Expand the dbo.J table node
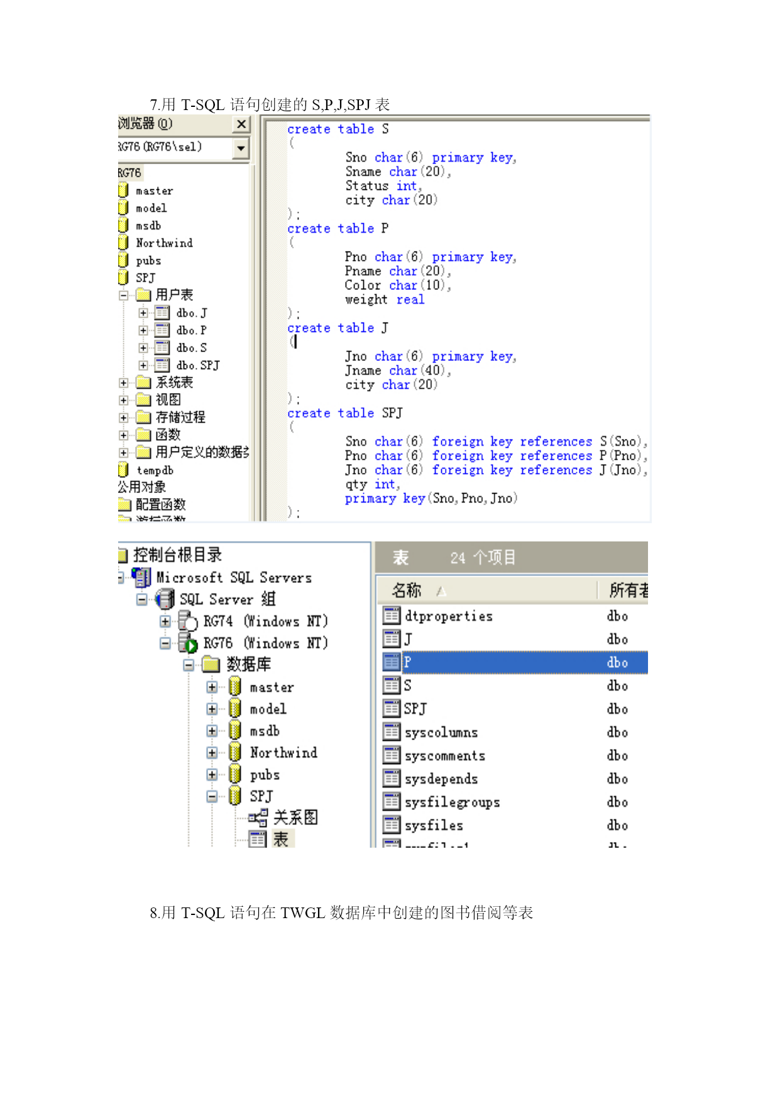Image resolution: width=780 pixels, height=1103 pixels. (143, 313)
